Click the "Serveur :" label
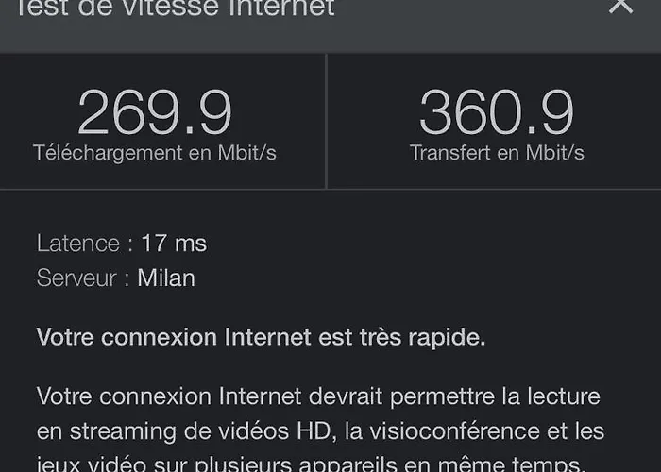The image size is (661, 472). point(83,278)
